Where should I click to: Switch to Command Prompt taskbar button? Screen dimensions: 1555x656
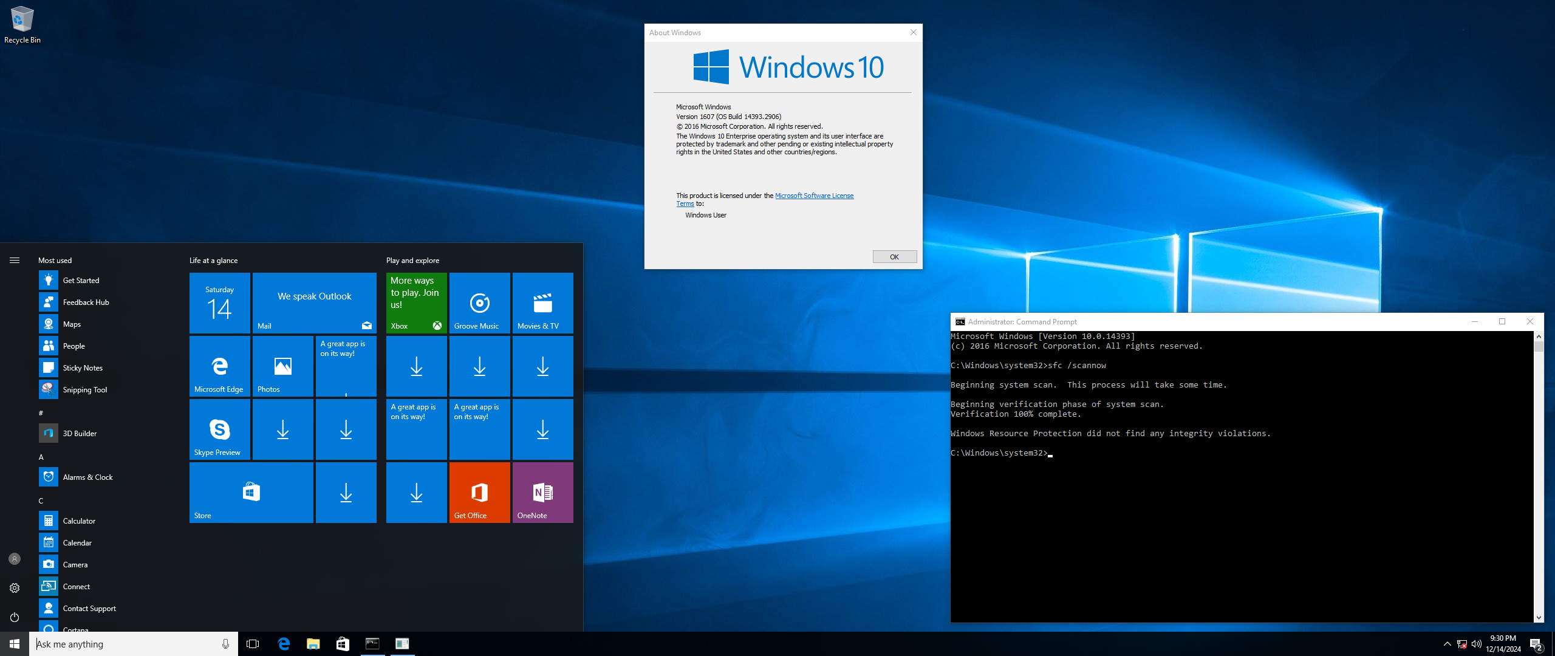coord(372,644)
